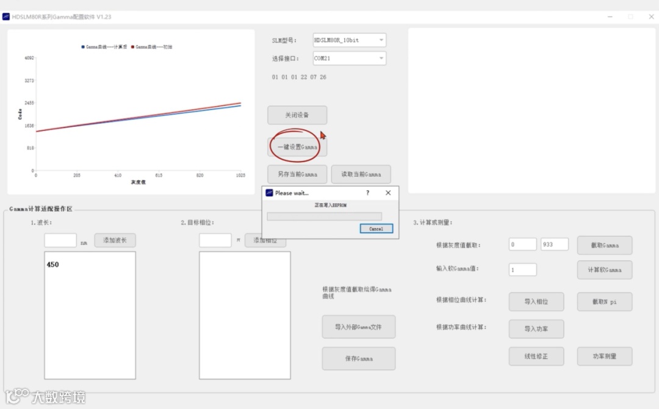The height and width of the screenshot is (409, 659).
Task: Click the 添加波长 button
Action: click(x=115, y=240)
